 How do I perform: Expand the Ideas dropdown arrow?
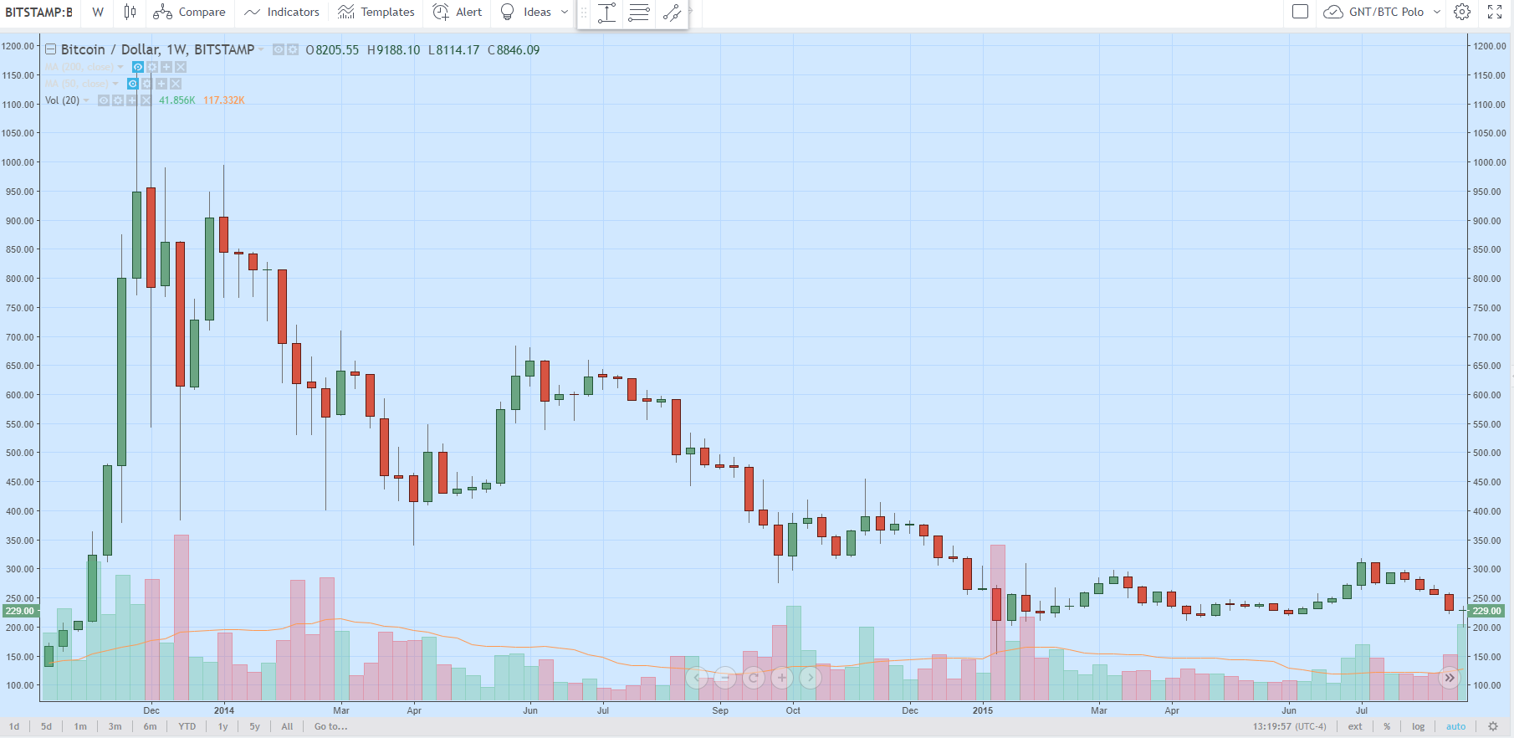pos(565,12)
